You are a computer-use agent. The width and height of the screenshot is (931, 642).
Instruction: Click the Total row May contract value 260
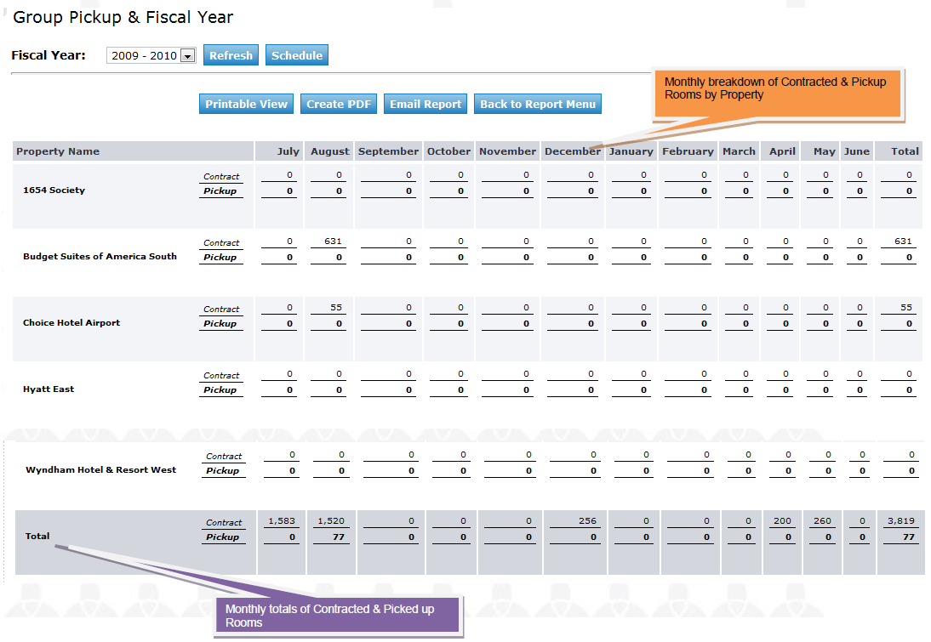point(822,520)
